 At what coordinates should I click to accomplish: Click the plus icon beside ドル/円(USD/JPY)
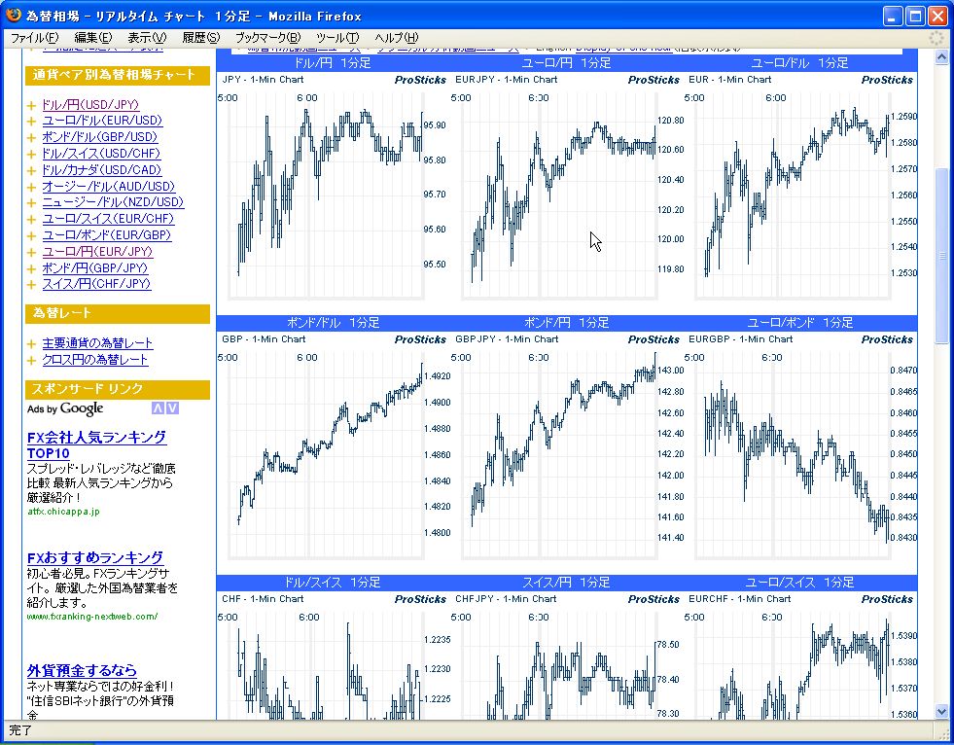coord(32,105)
